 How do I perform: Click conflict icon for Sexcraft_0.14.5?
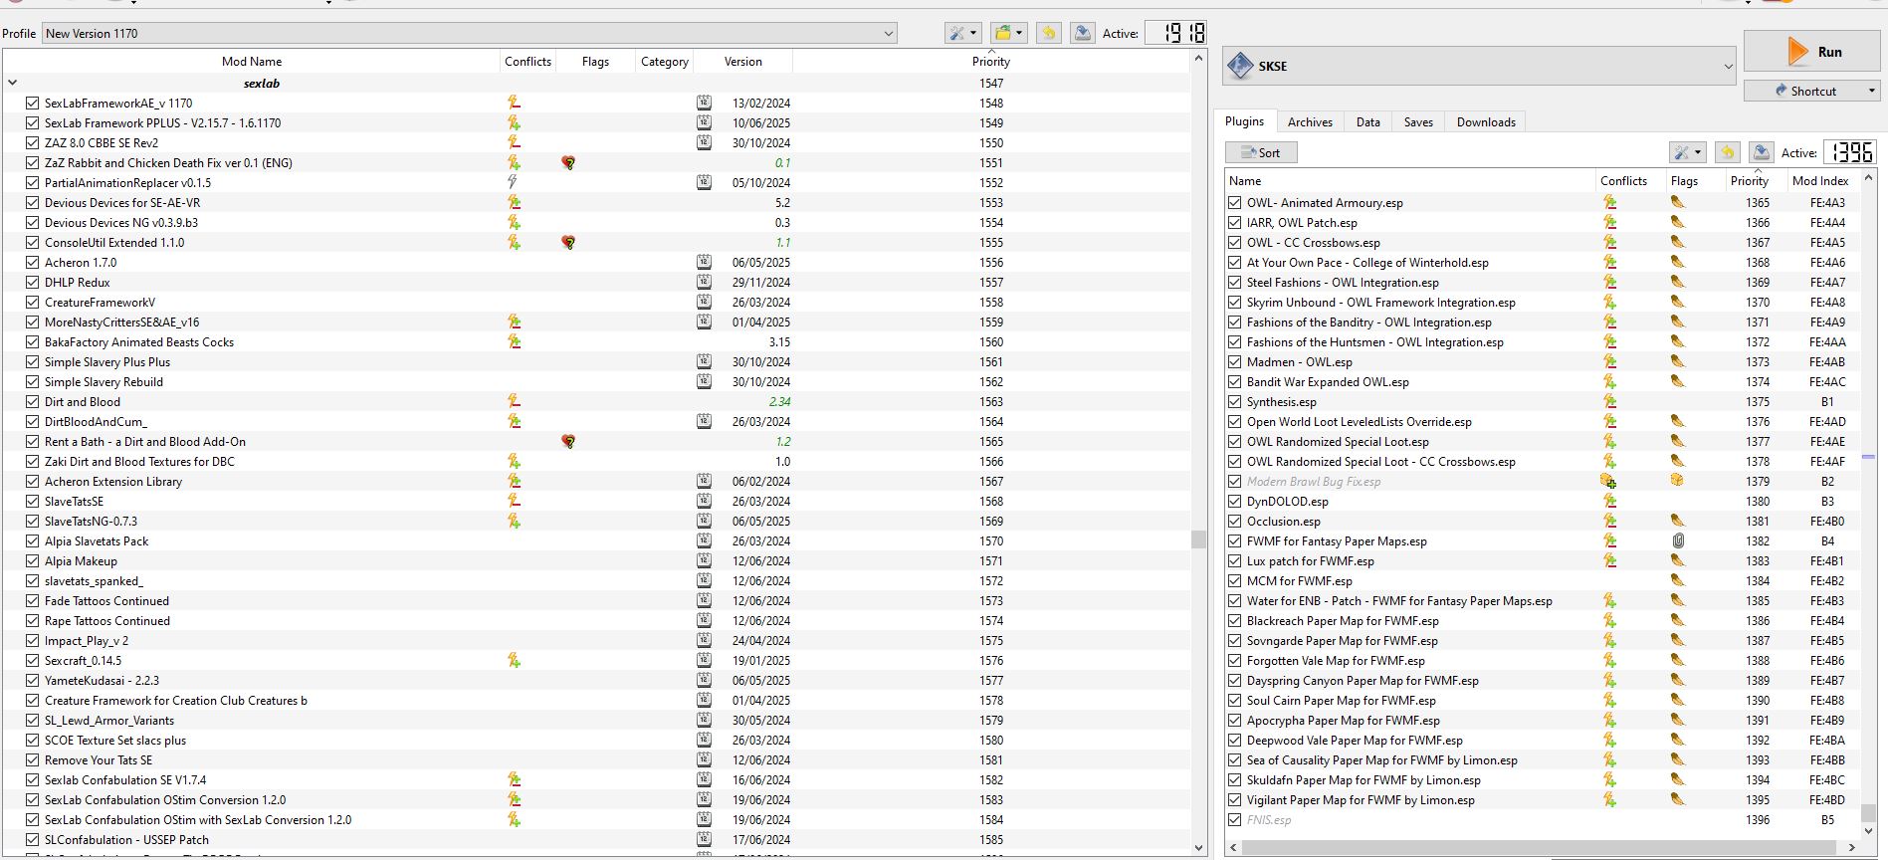(514, 660)
